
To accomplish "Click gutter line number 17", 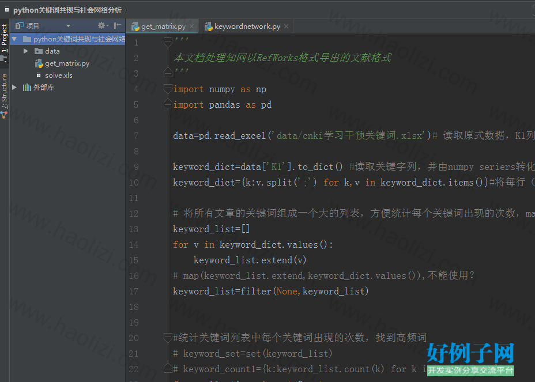I will point(134,292).
